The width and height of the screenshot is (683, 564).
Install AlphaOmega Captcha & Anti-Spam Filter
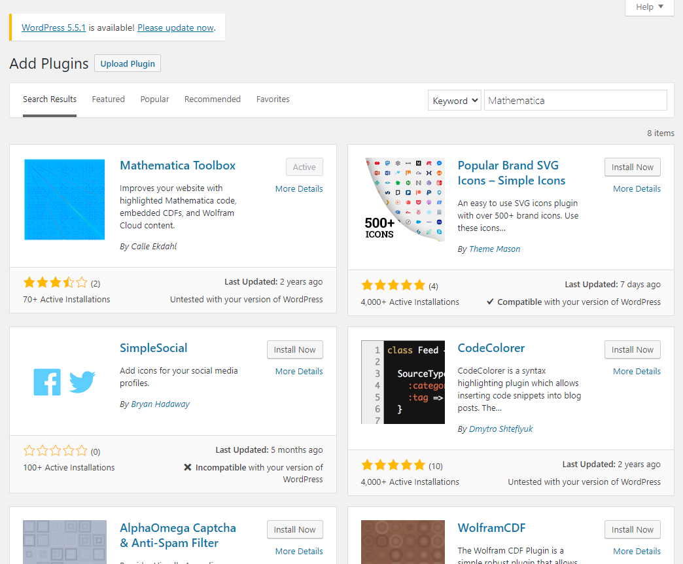[294, 529]
